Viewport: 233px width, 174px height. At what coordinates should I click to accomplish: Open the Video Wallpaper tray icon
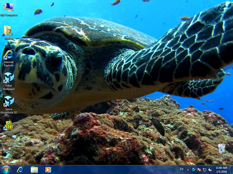tap(194, 170)
